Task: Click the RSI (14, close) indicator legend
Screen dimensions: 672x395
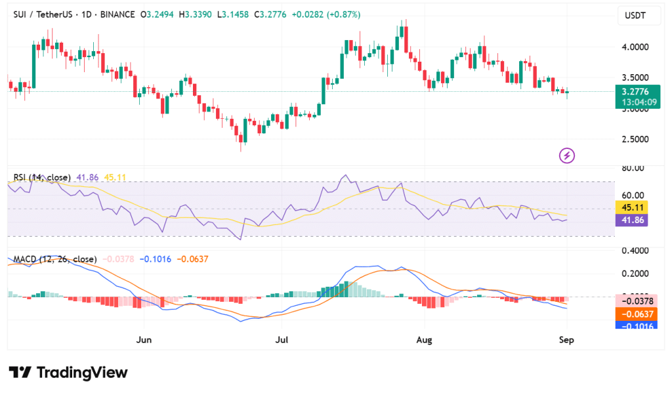Action: (42, 177)
